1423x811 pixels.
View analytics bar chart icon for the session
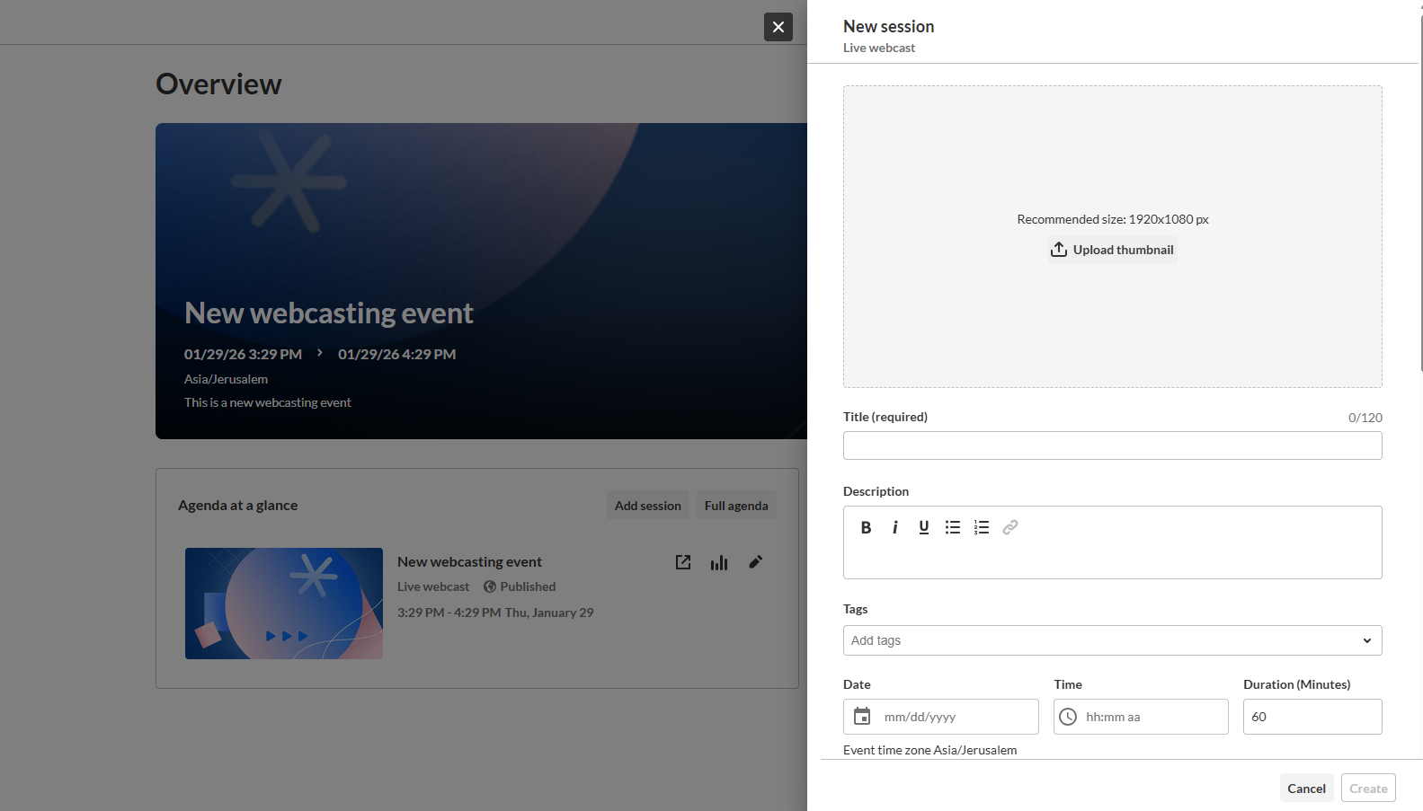pos(719,562)
